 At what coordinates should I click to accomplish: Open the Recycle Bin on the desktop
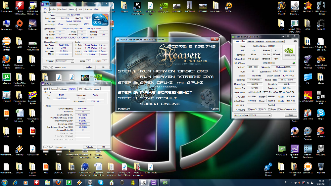[x=321, y=168]
